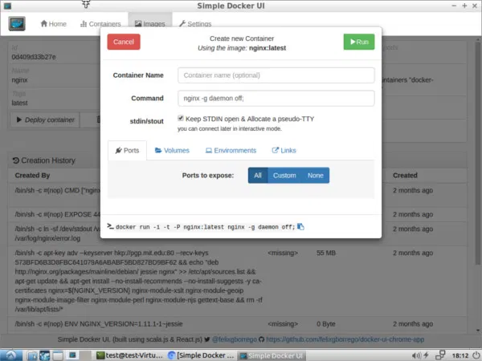The width and height of the screenshot is (482, 361).
Task: Click the 18:12 clock
Action: pos(460,355)
